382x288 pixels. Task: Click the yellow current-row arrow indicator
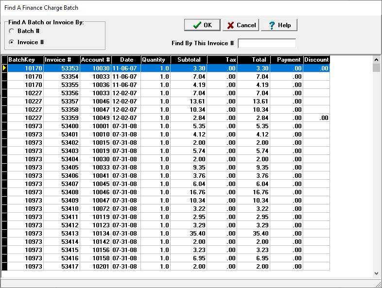pyautogui.click(x=4, y=68)
